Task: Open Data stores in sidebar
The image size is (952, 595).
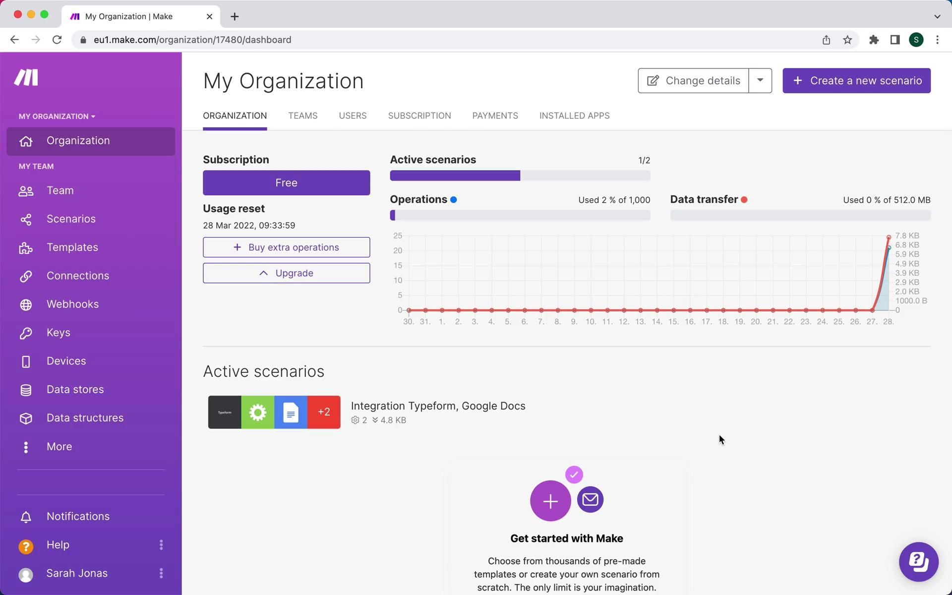Action: pos(75,390)
